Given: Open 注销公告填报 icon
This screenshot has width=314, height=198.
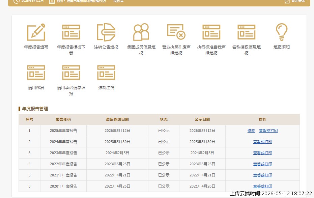Looking at the screenshot, I should 106,32.
